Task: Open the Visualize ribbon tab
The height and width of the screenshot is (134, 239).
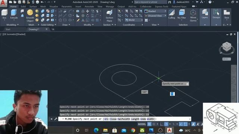Action: point(54,7)
